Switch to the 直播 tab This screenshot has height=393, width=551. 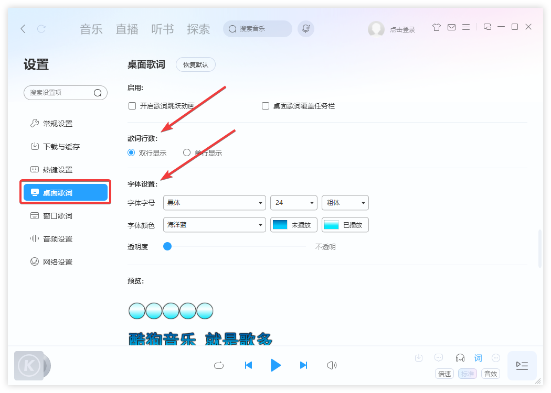(126, 29)
